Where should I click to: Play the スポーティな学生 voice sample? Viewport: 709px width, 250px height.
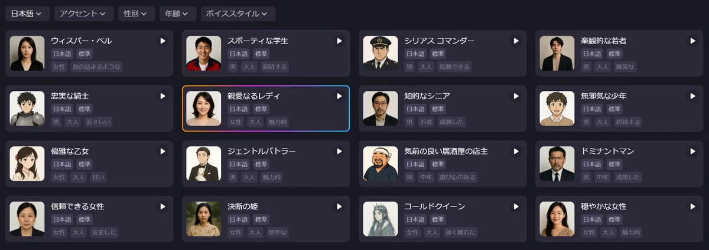[x=339, y=41]
